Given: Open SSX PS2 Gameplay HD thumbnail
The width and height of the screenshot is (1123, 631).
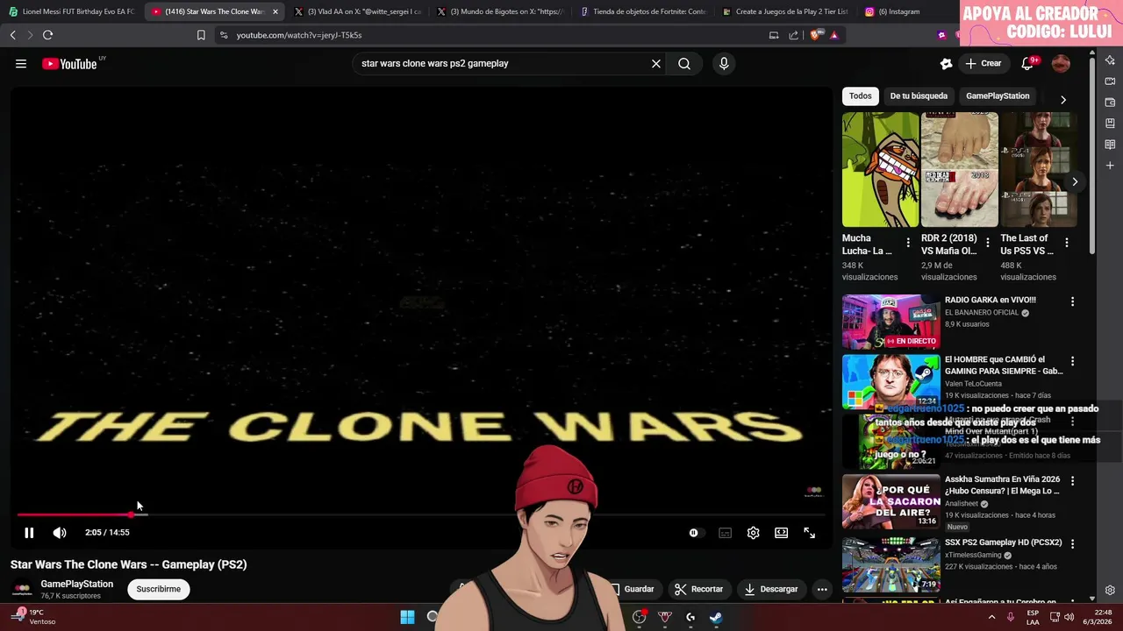Looking at the screenshot, I should [891, 564].
